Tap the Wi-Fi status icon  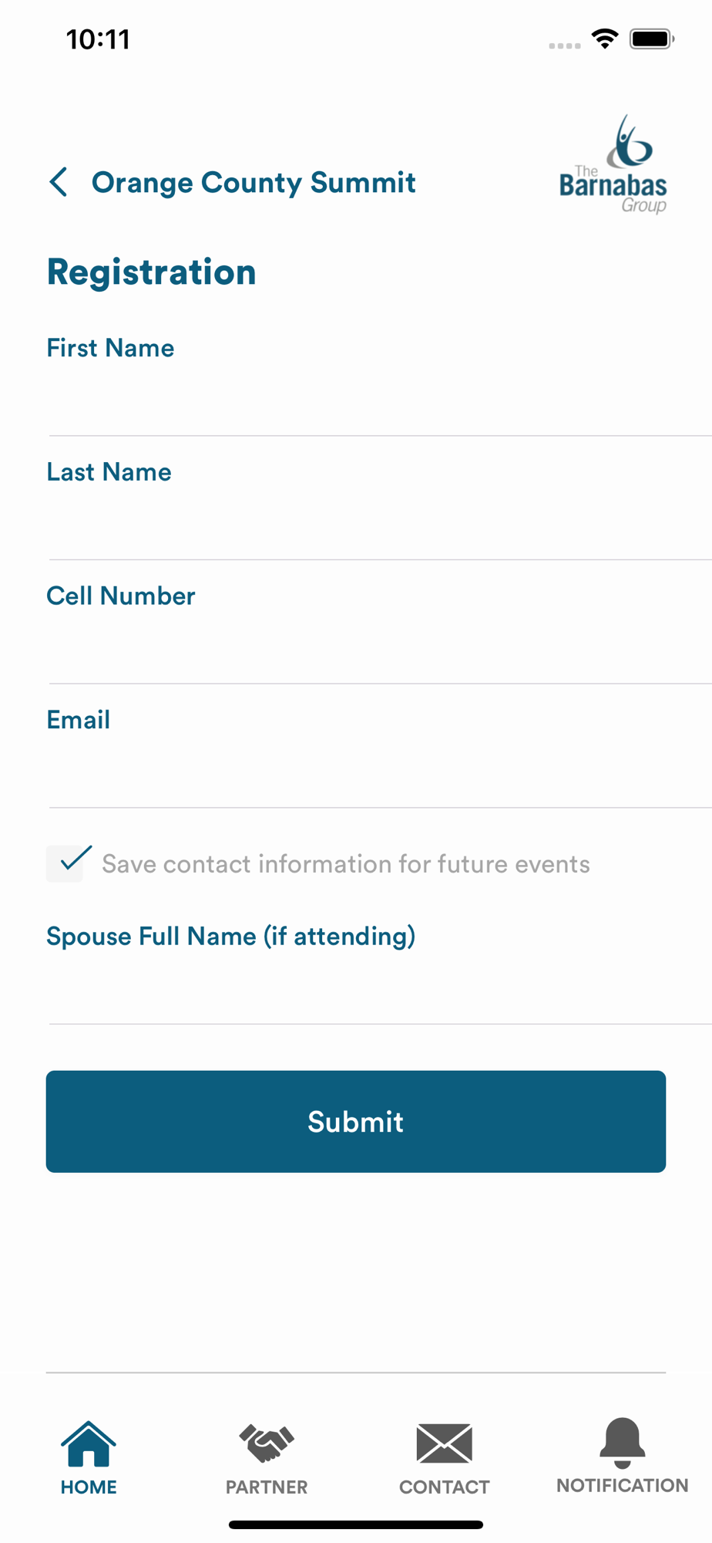click(x=606, y=39)
